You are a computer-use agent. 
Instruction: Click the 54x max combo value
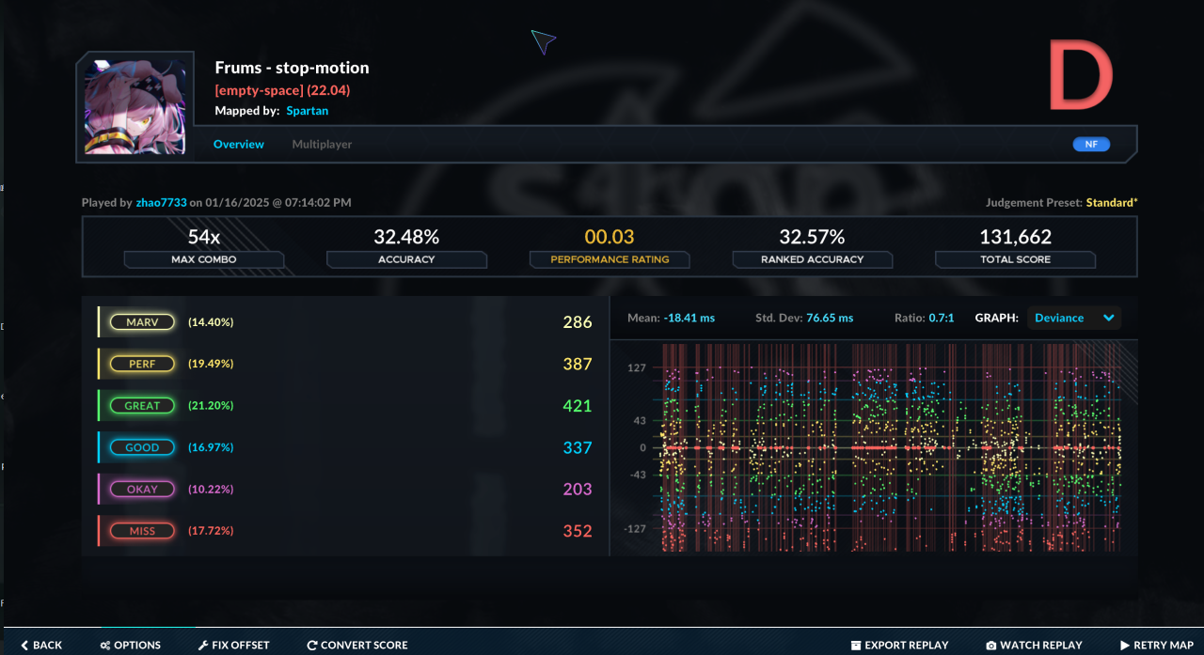coord(204,237)
